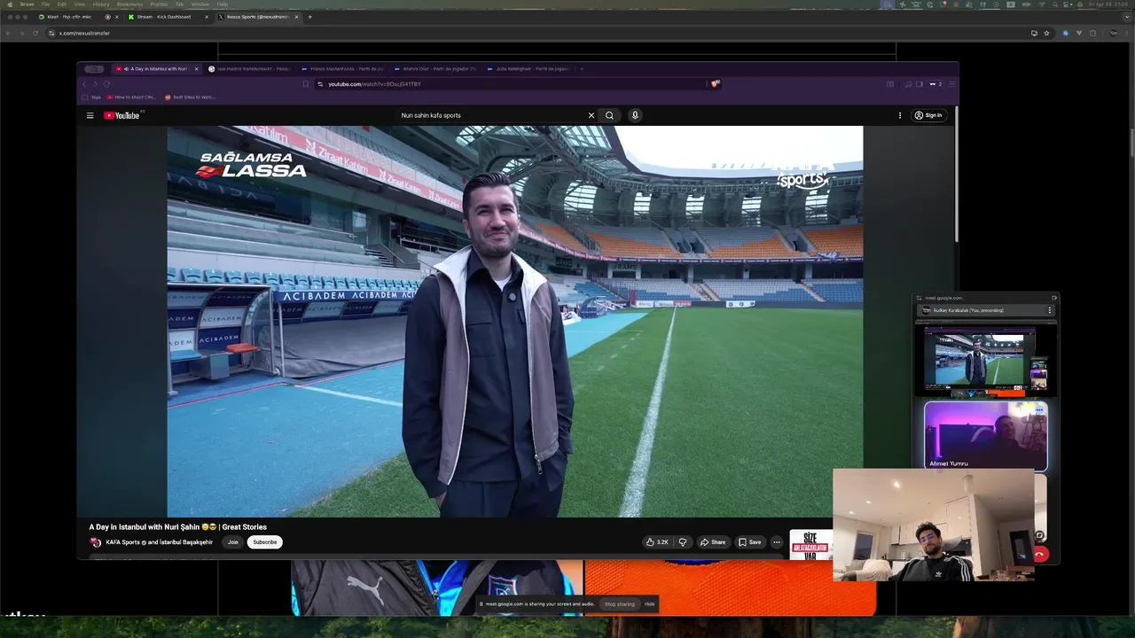1135x638 pixels.
Task: Click the self-view webcam overlay
Action: [934, 525]
